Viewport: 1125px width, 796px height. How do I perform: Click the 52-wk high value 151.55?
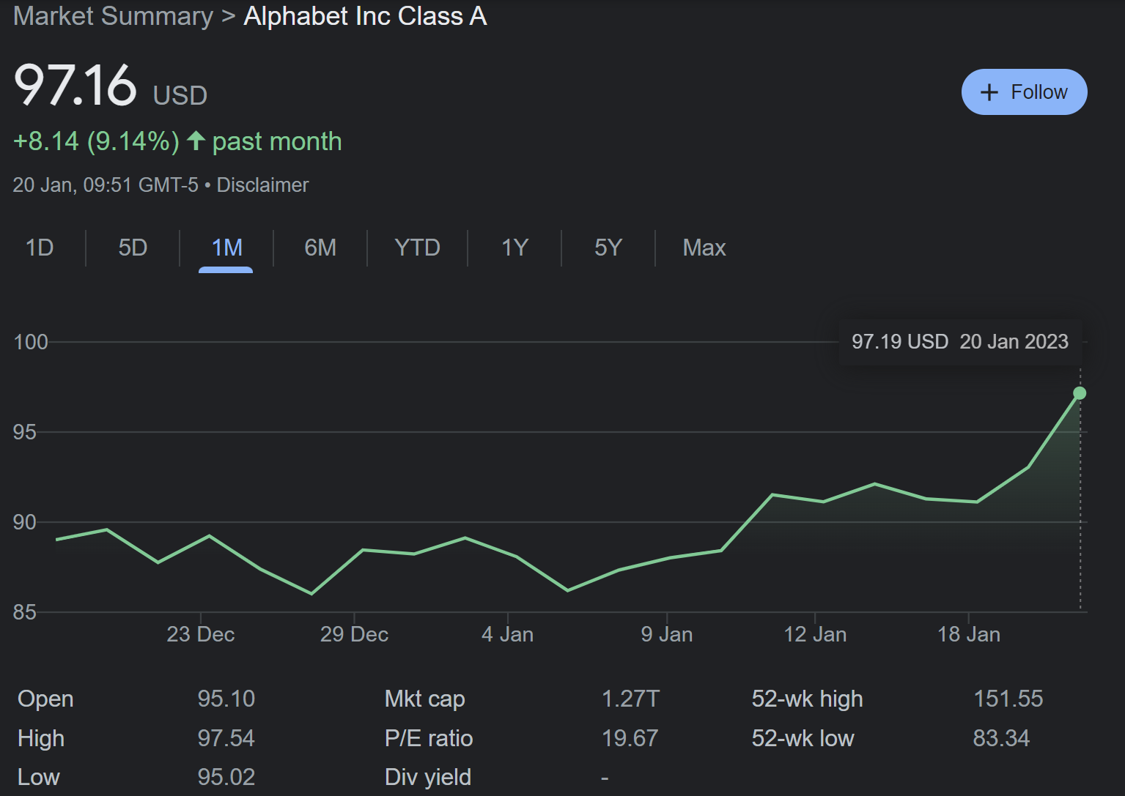click(1008, 699)
